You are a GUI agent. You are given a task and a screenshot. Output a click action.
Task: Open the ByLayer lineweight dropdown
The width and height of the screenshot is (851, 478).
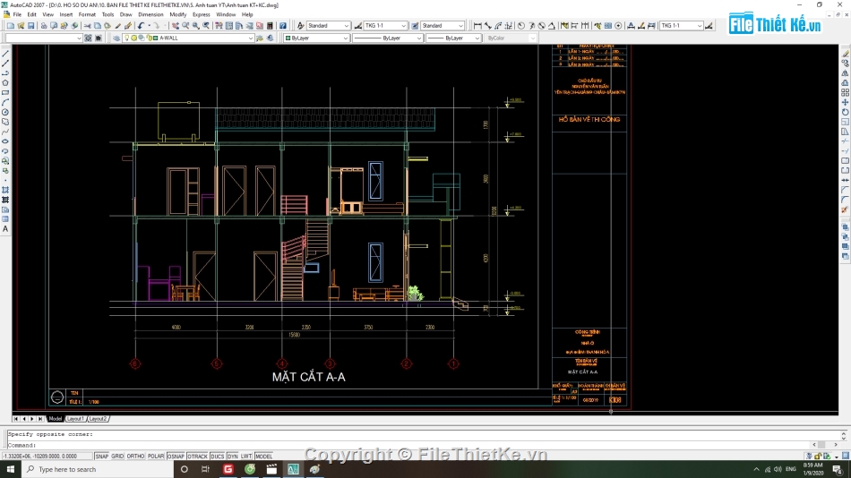click(477, 38)
